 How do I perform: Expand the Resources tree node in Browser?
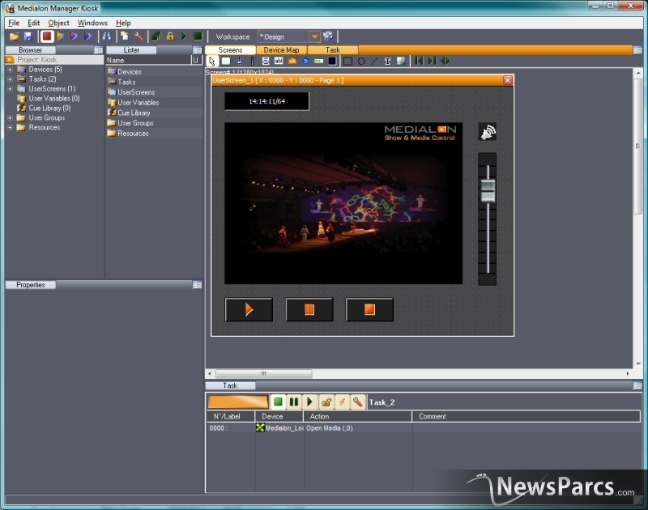click(10, 128)
